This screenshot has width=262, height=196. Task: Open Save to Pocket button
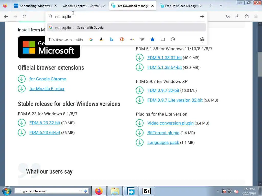[228, 16]
